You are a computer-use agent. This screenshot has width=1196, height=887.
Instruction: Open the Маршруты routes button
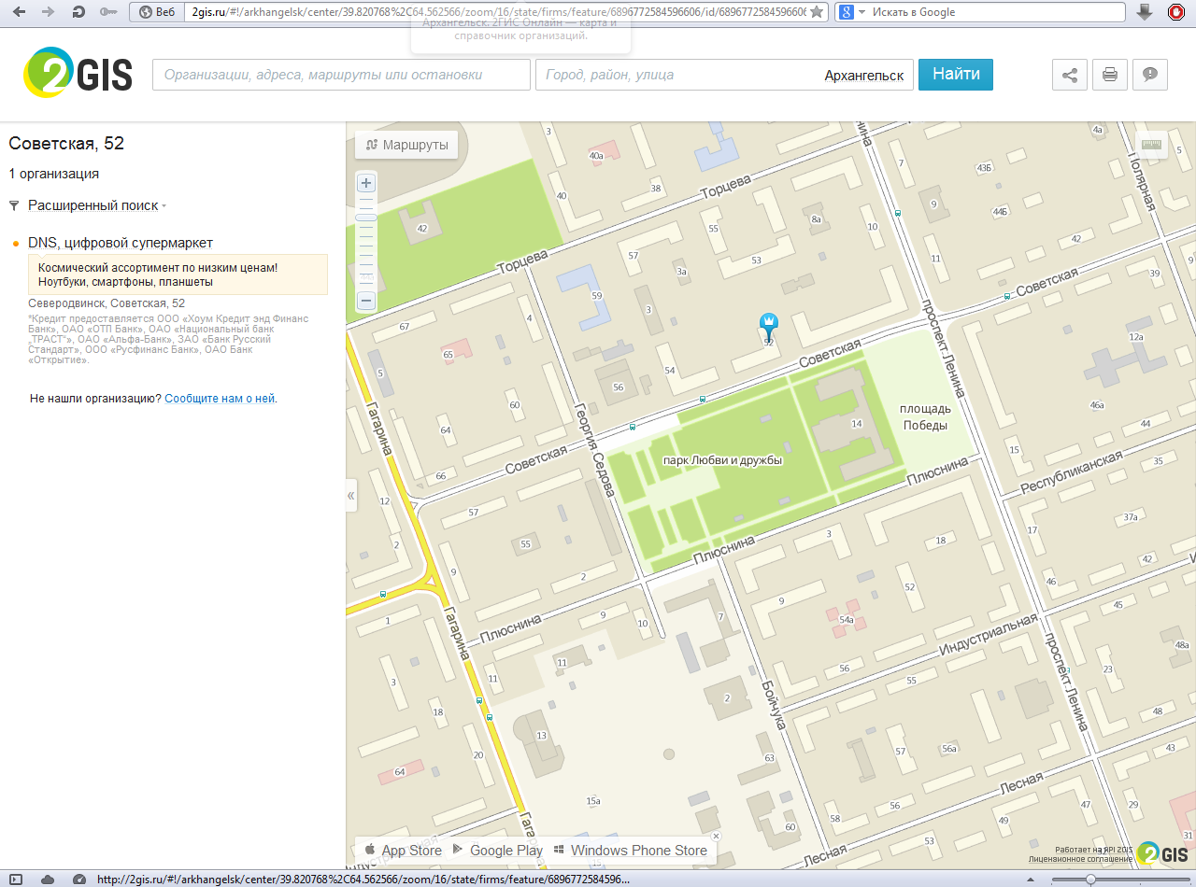tap(406, 145)
